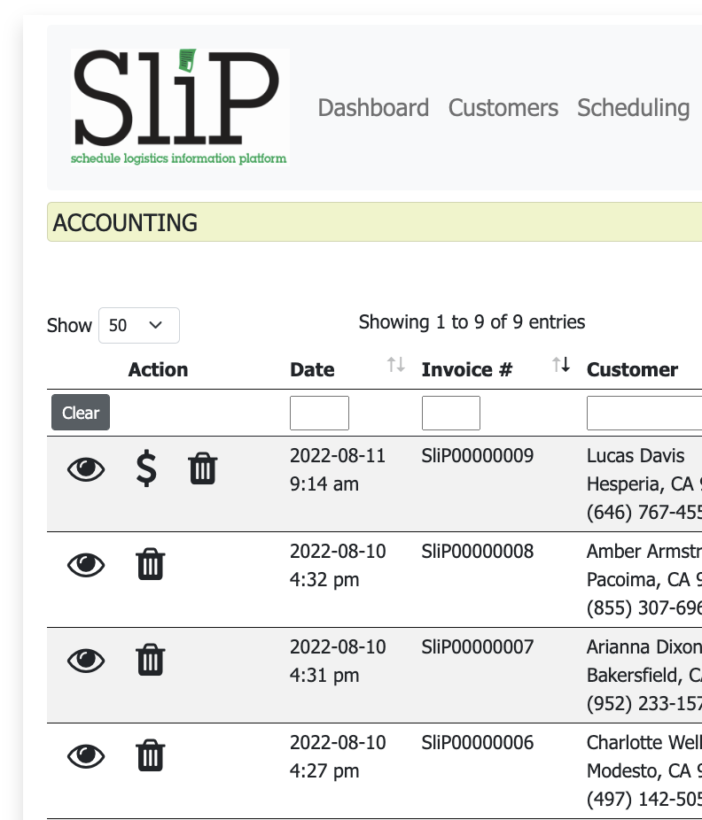Image resolution: width=702 pixels, height=820 pixels.
Task: Delete invoice SliP00000007 using trash icon
Action: [151, 660]
